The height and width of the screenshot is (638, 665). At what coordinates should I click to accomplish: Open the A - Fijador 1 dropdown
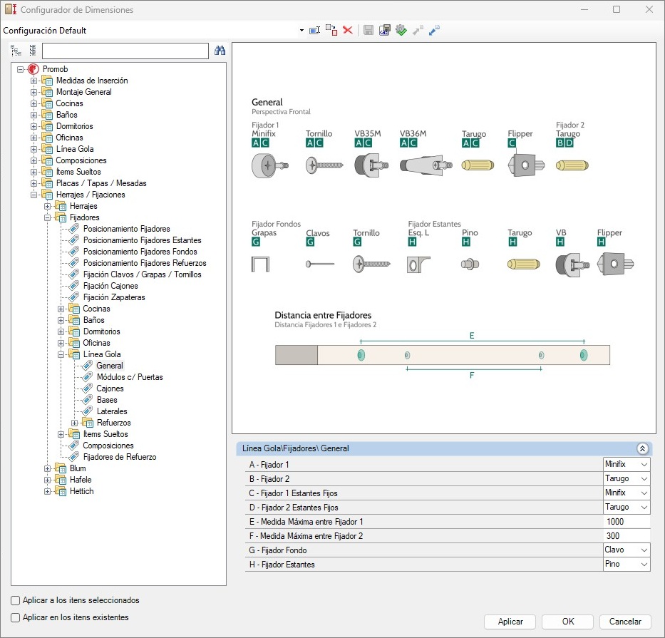click(x=644, y=465)
